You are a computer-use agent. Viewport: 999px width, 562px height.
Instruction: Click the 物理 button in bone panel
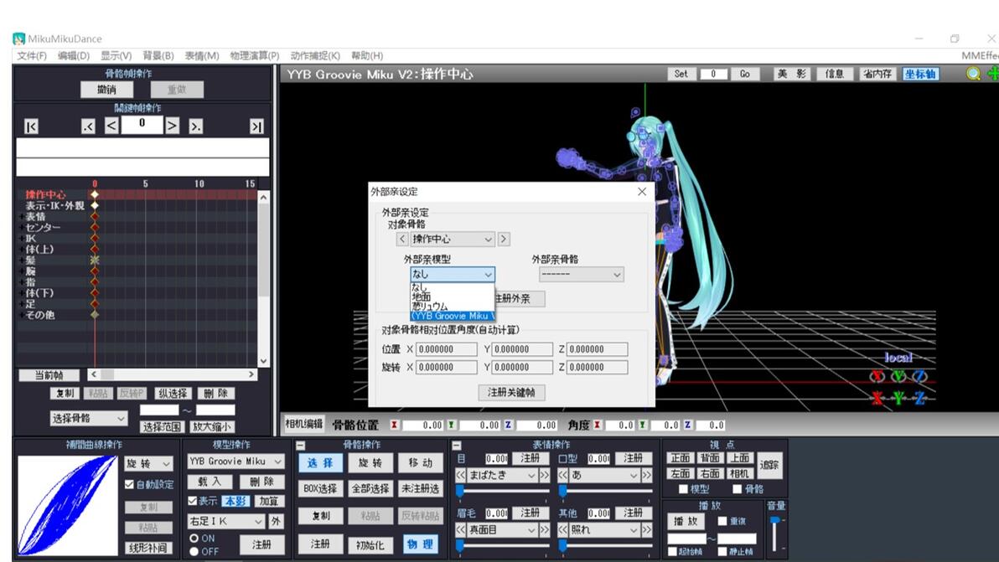tap(420, 544)
